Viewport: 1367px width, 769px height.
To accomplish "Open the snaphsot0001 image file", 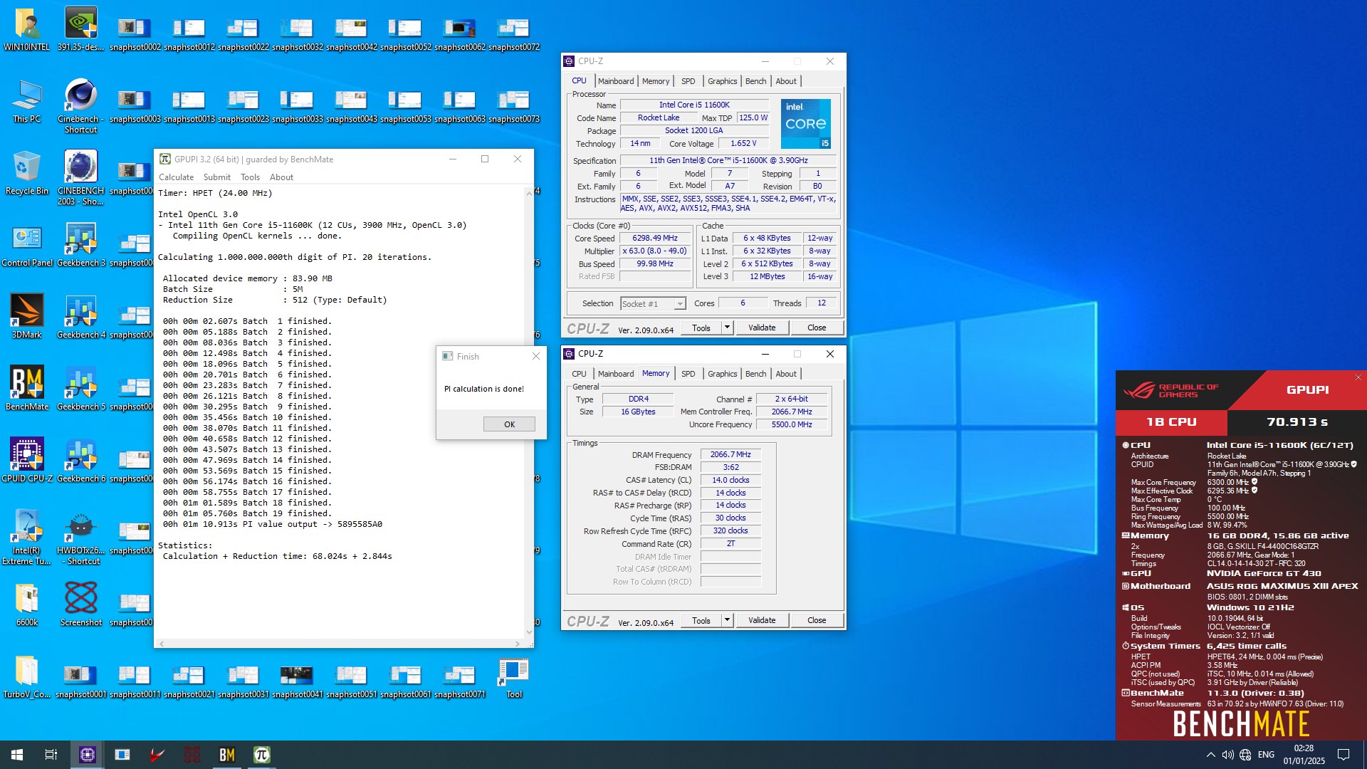I will pos(81,681).
